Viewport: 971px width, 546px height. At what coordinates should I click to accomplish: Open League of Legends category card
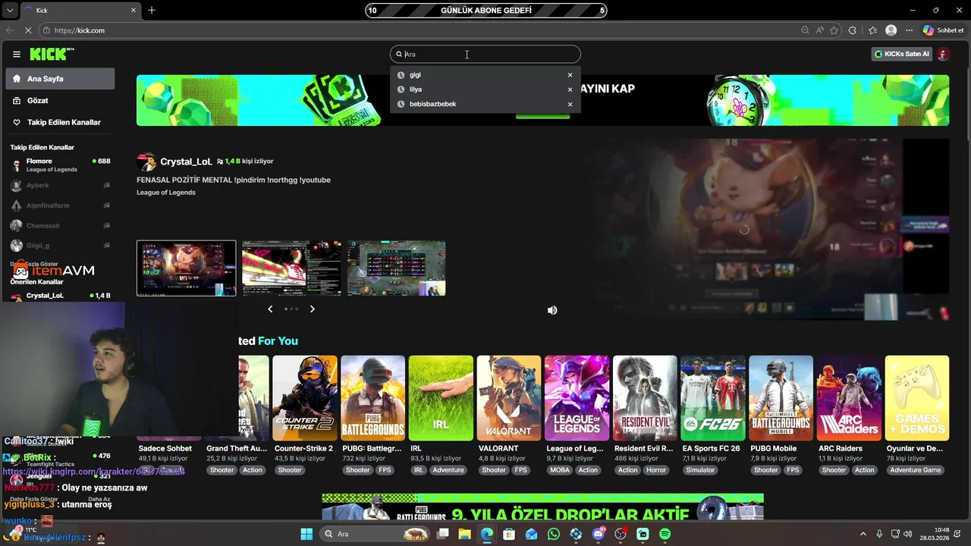[x=577, y=398]
